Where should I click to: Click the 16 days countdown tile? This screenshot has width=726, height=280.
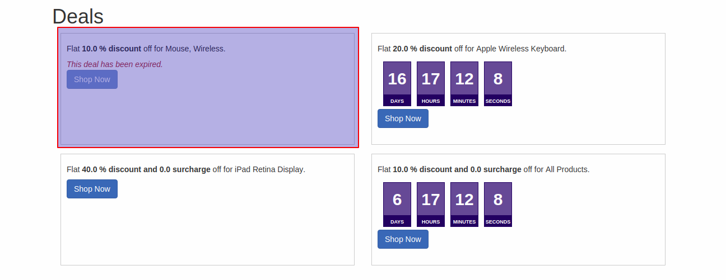pyautogui.click(x=397, y=83)
